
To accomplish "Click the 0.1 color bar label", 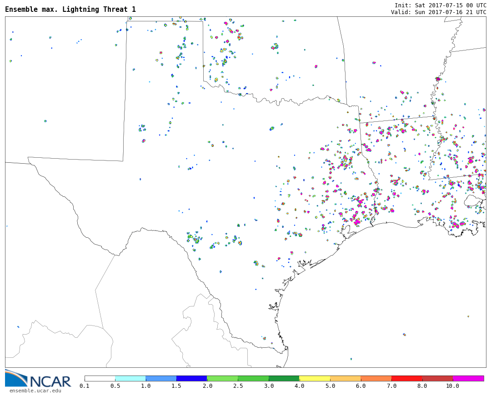I will coord(85,386).
